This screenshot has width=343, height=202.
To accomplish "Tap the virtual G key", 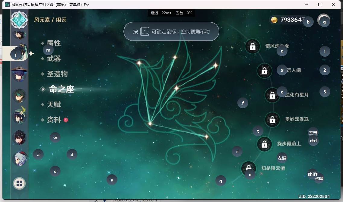I will click(x=324, y=22).
